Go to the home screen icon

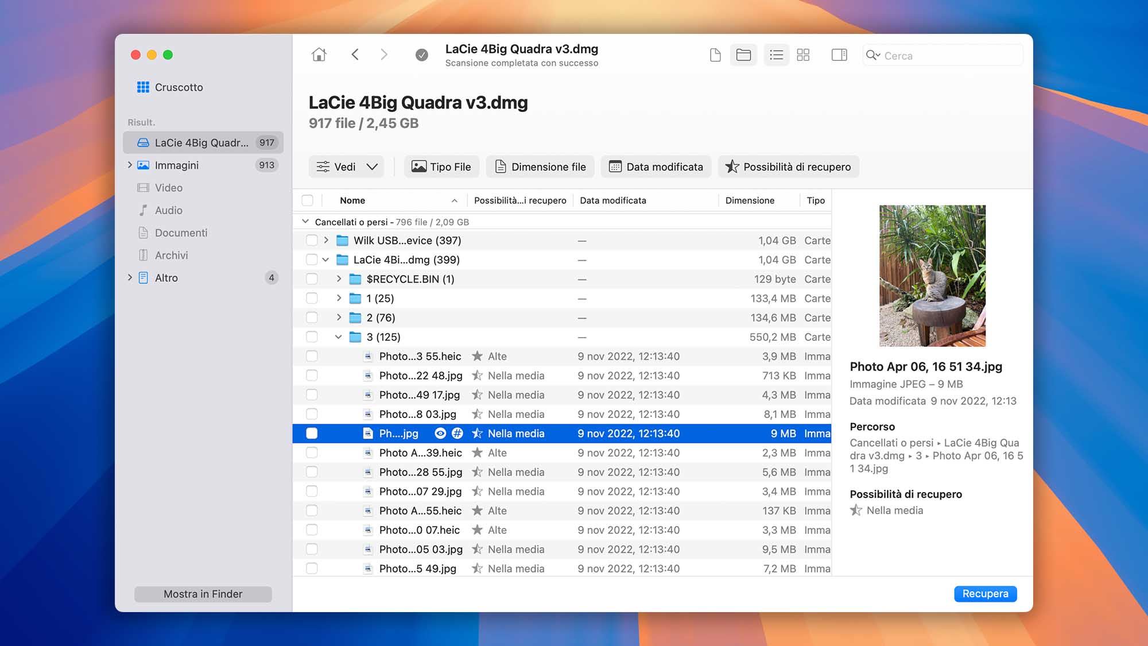[319, 55]
